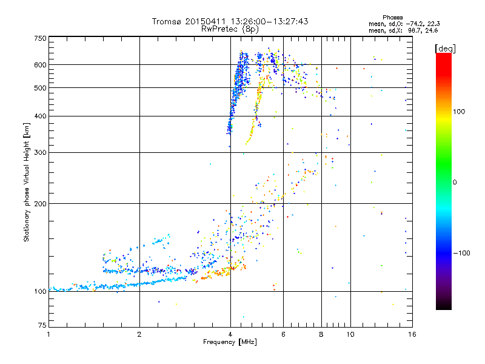Click the y-axis tick label '75'

tap(42, 325)
